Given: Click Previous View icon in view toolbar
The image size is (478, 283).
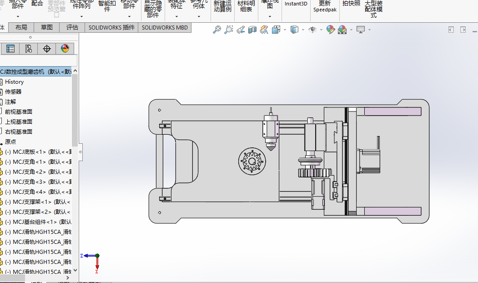Looking at the screenshot, I should [x=241, y=30].
